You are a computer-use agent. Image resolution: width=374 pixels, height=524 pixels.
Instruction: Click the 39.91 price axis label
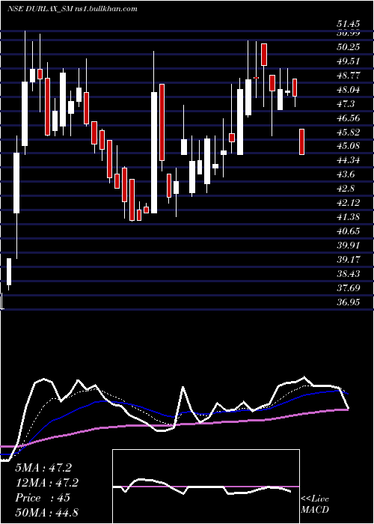tap(349, 246)
